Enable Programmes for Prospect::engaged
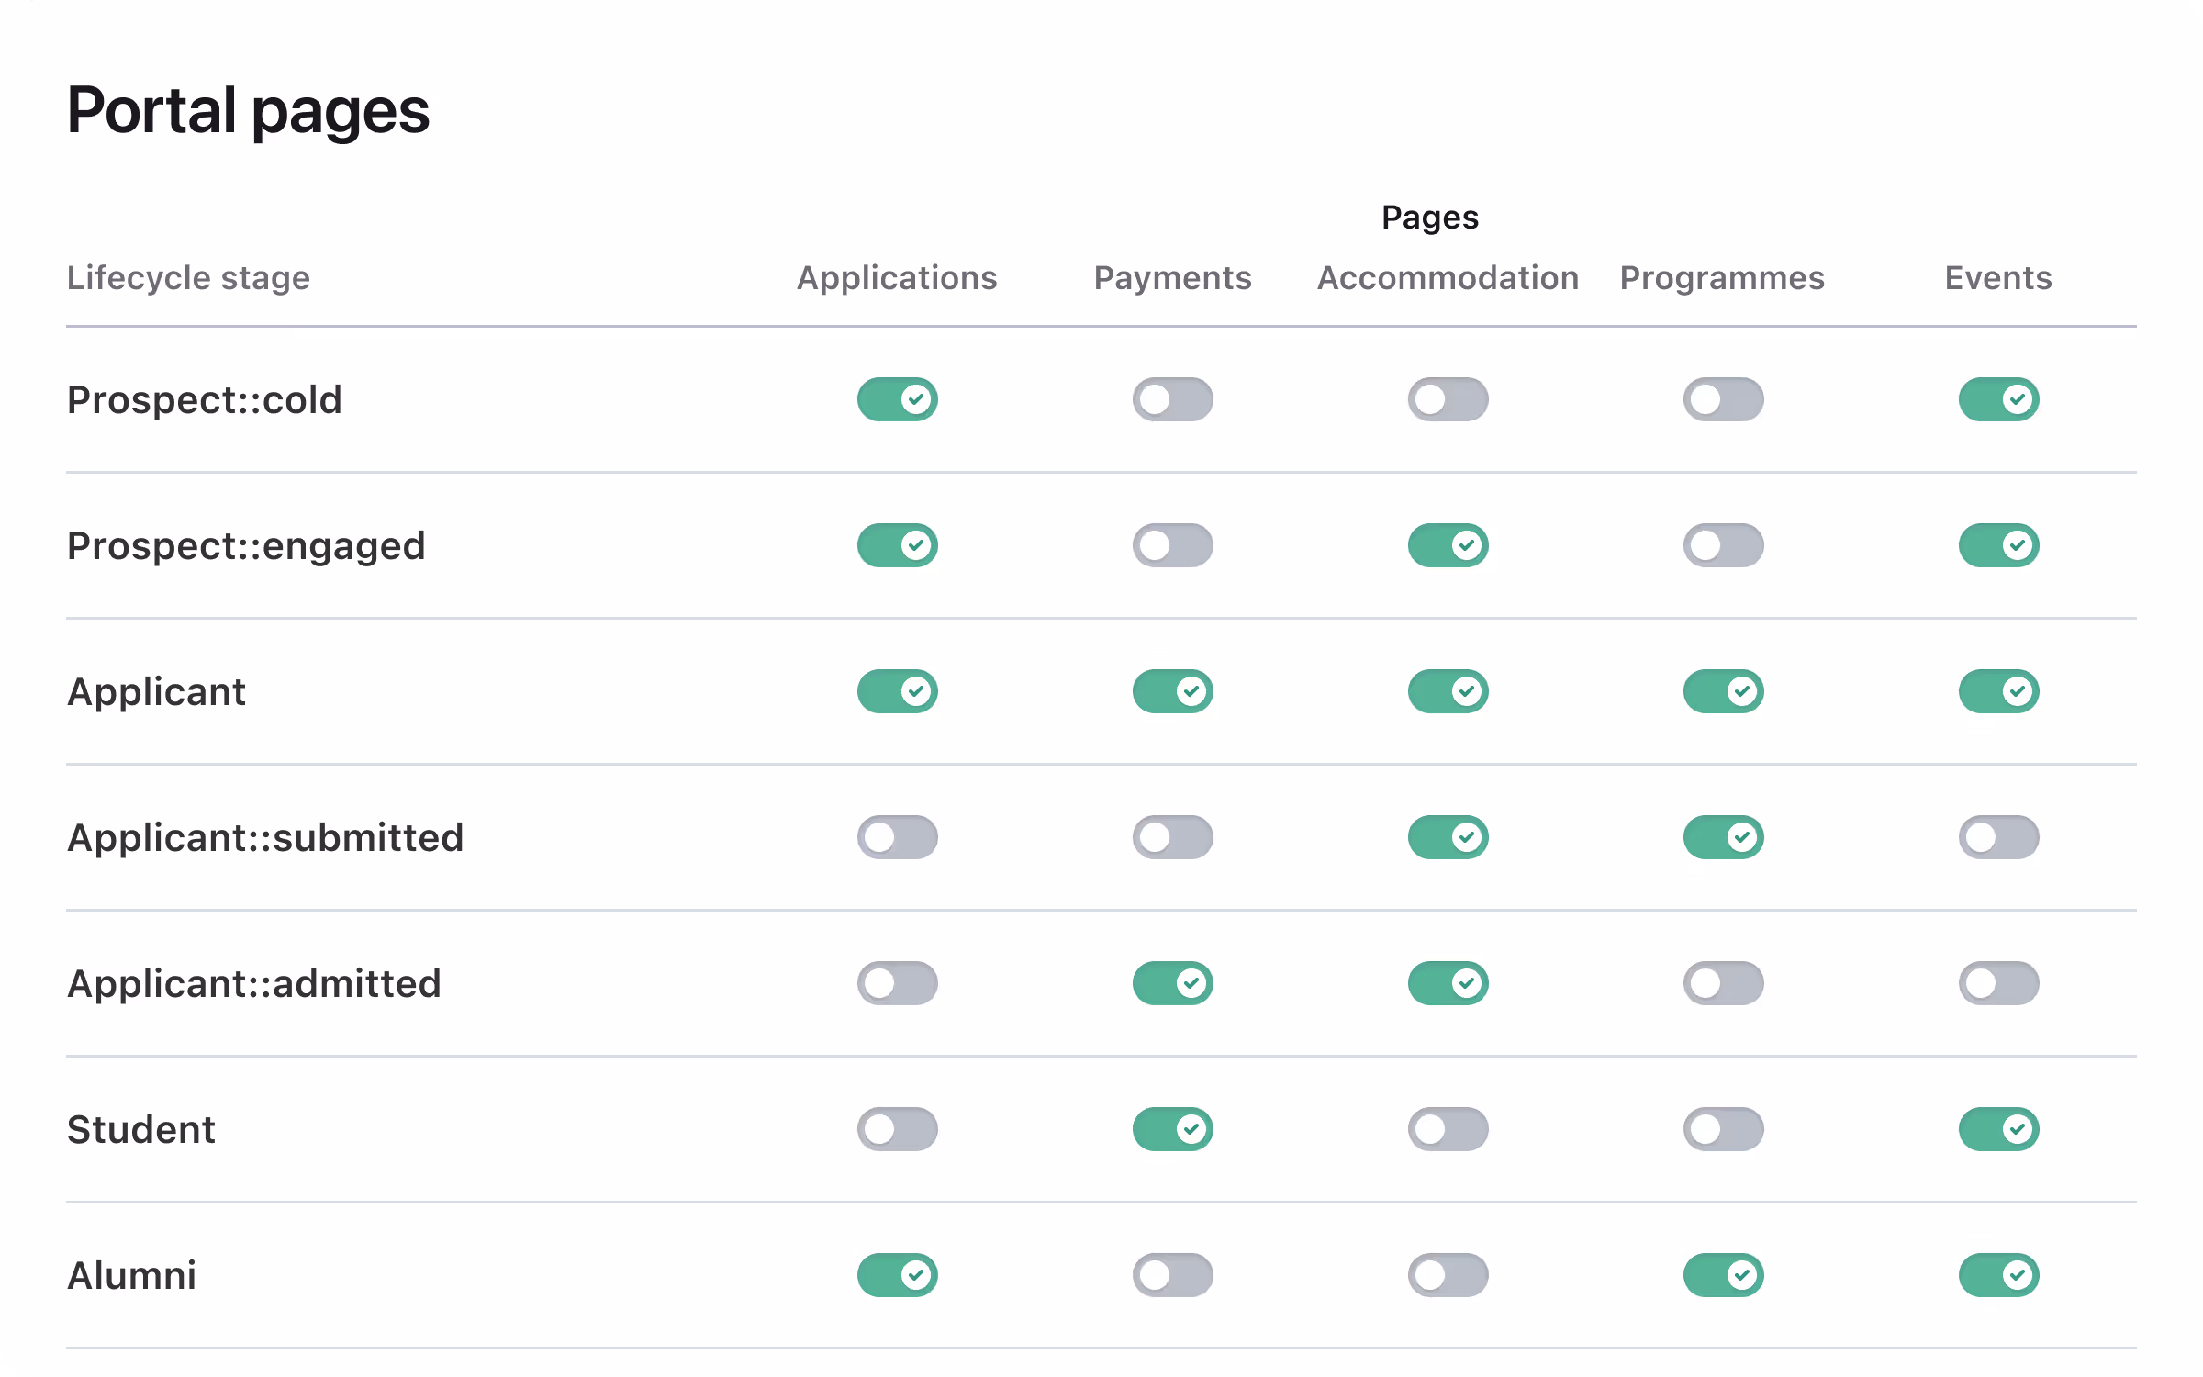The height and width of the screenshot is (1377, 2203). [1723, 544]
